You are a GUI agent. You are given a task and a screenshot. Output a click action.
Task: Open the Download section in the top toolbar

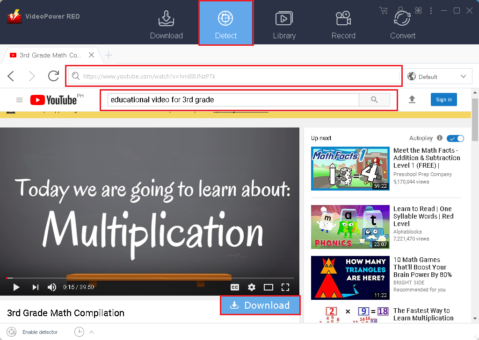[x=167, y=22]
